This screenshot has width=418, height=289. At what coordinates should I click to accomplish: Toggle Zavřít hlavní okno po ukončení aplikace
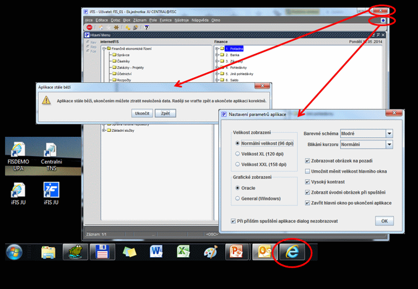(x=307, y=203)
